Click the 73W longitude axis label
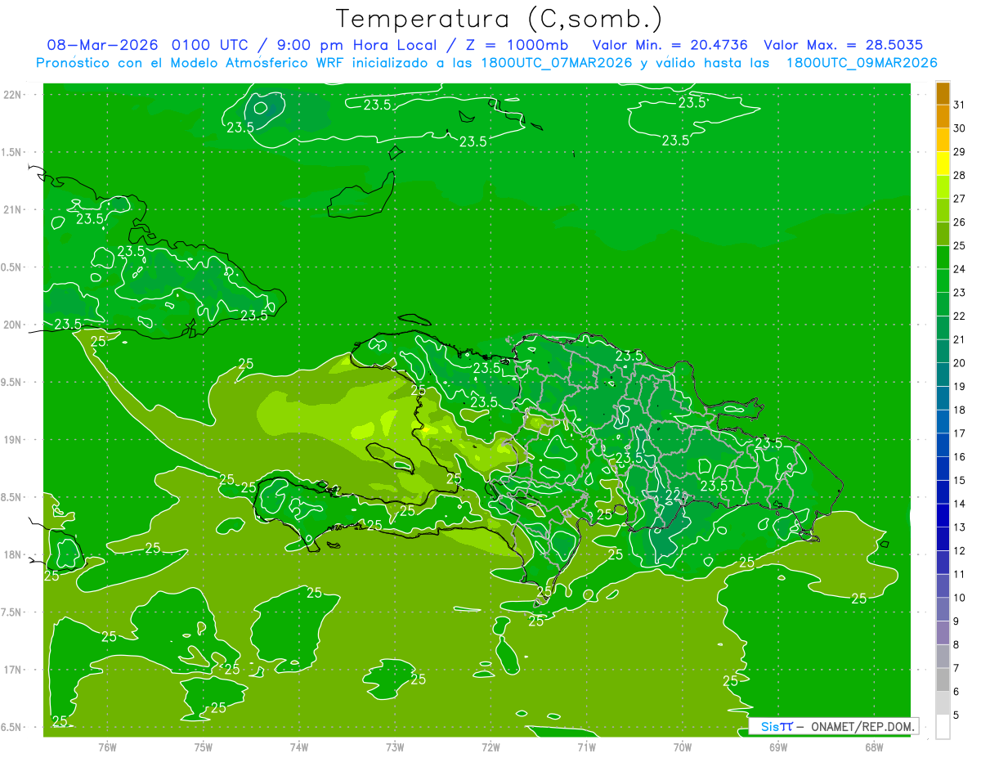The height and width of the screenshot is (758, 981). click(395, 747)
